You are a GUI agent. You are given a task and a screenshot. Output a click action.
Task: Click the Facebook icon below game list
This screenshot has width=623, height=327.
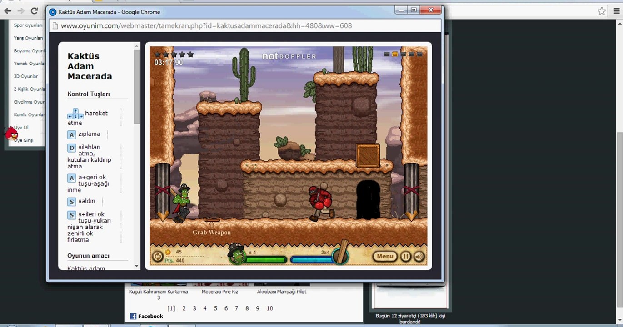(133, 316)
